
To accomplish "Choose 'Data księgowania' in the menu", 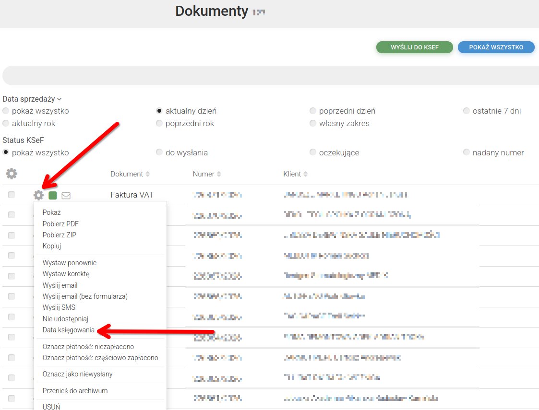I will (x=69, y=330).
